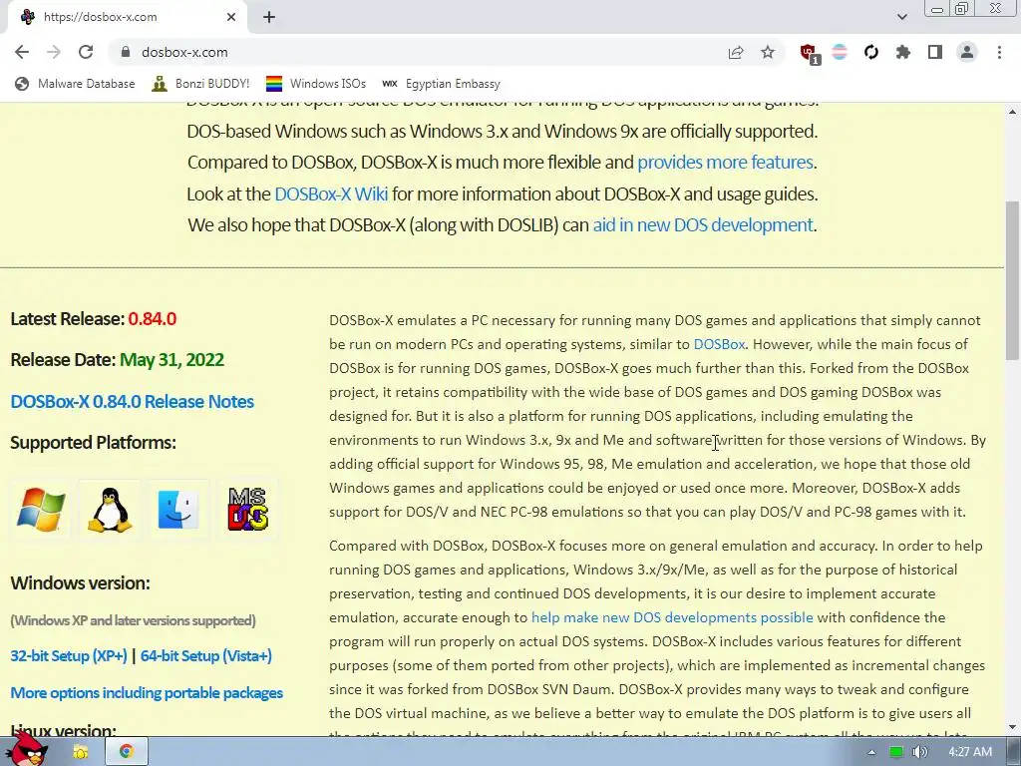This screenshot has width=1021, height=766.
Task: Click the macOS Finder face icon
Action: click(178, 510)
